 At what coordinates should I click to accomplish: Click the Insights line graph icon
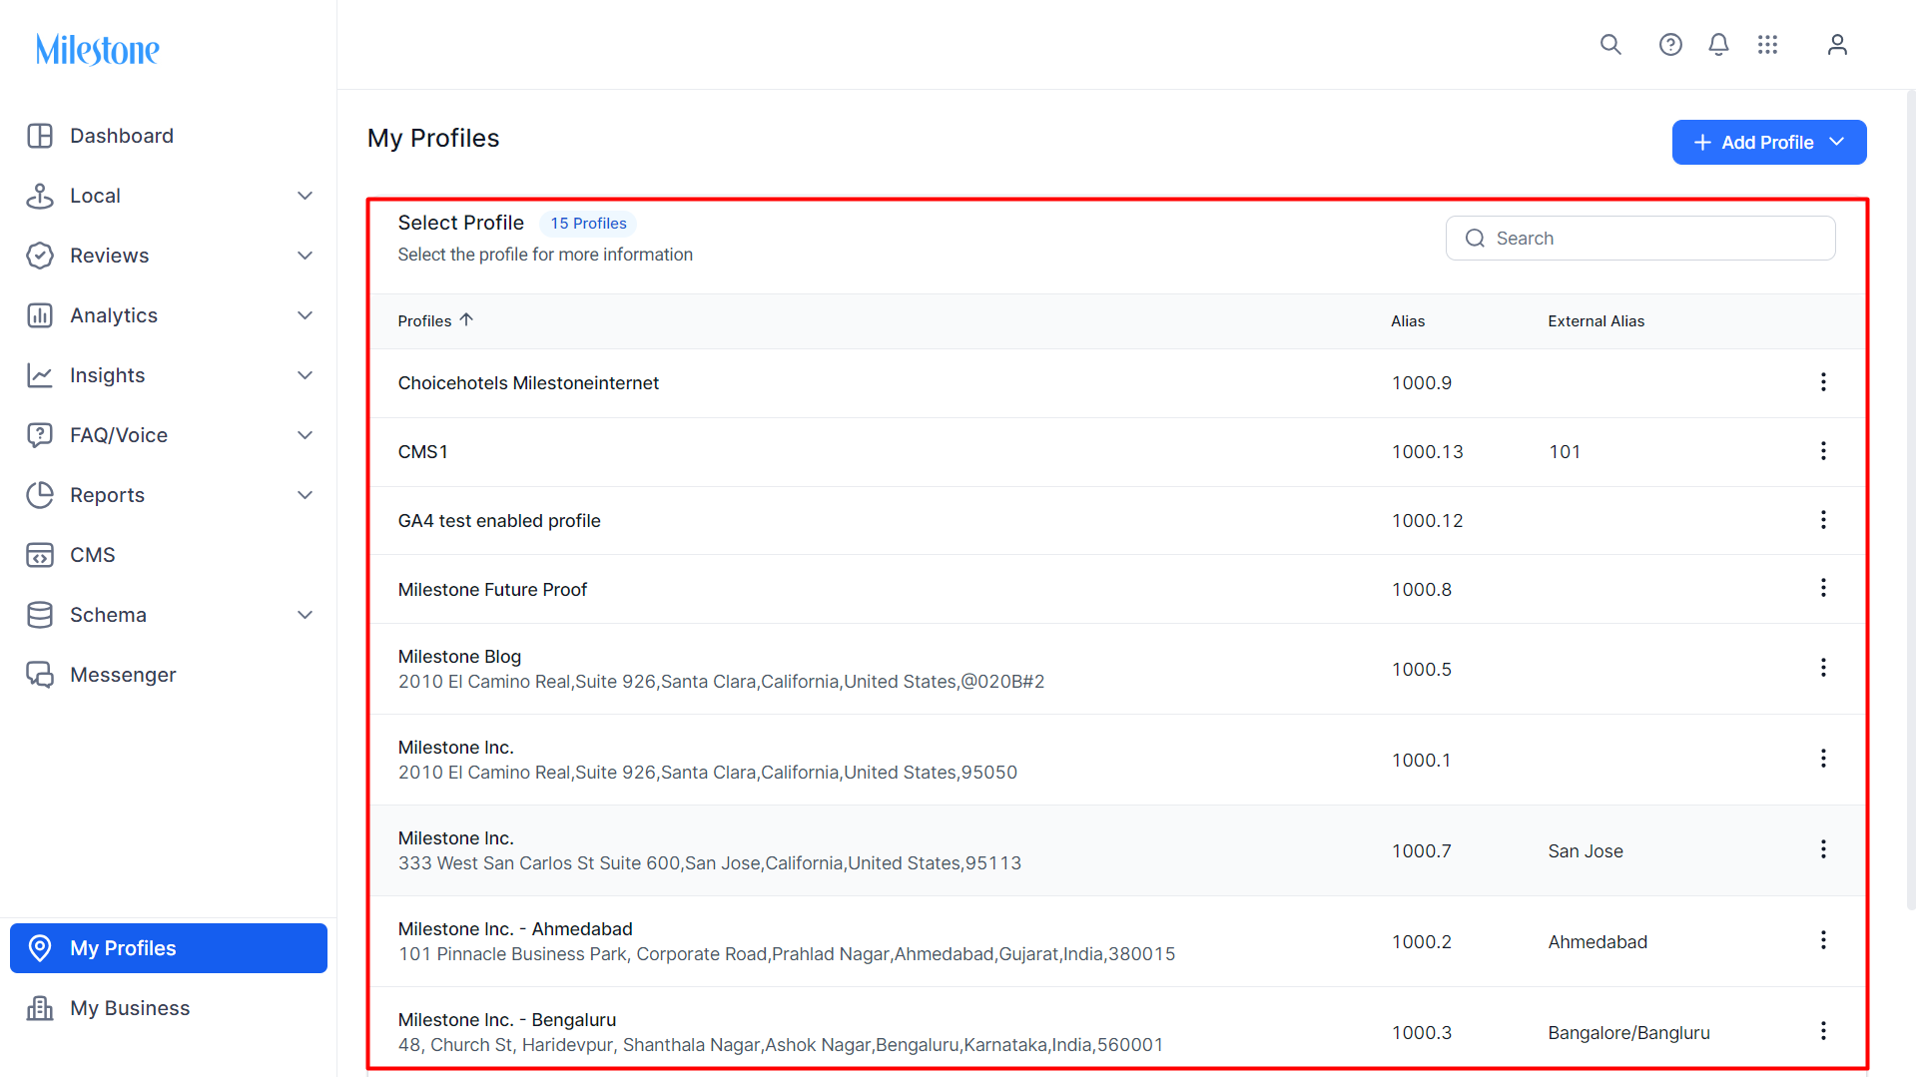pyautogui.click(x=40, y=375)
